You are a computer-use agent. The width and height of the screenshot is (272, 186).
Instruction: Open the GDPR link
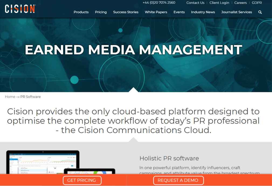(x=257, y=3)
